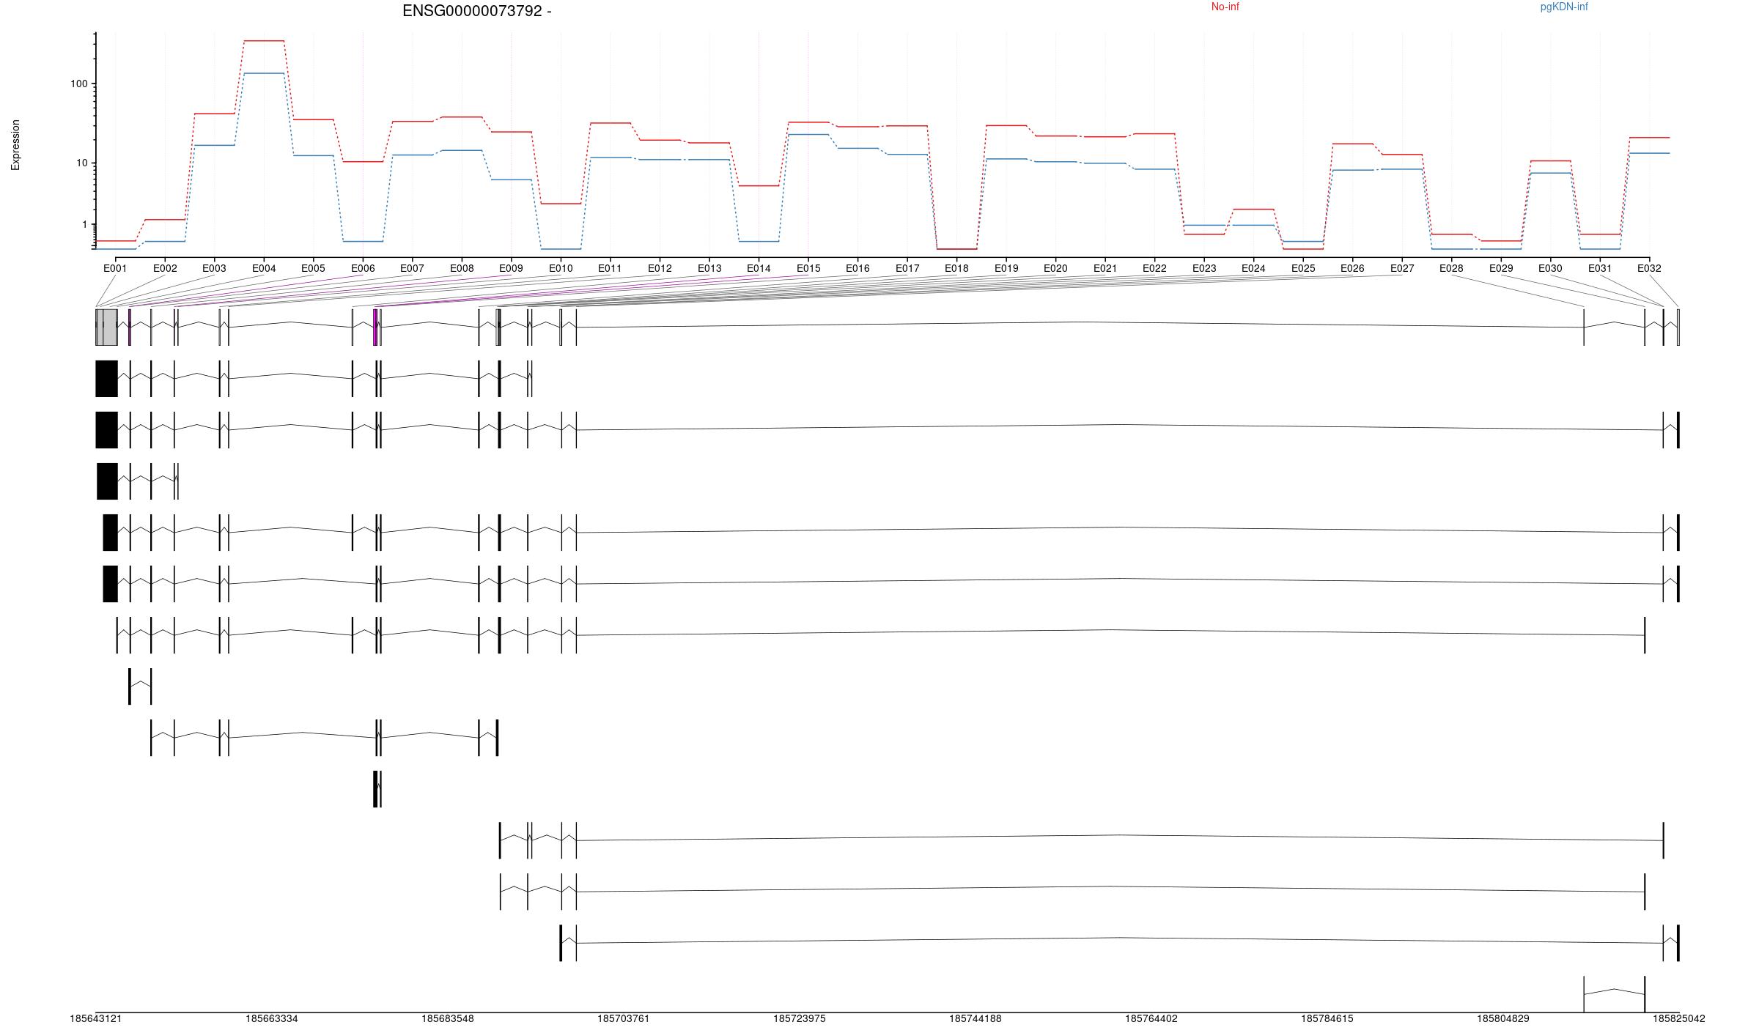Click genomic coordinate 185764402

pyautogui.click(x=1151, y=1019)
